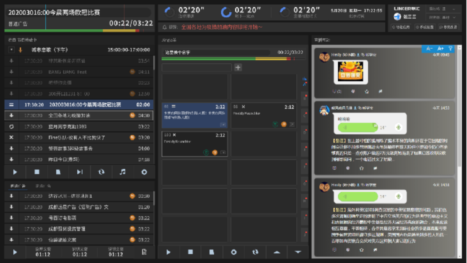This screenshot has width=467, height=263.
Task: Stop playback in the Jingle panel toolbar
Action: (x=190, y=252)
